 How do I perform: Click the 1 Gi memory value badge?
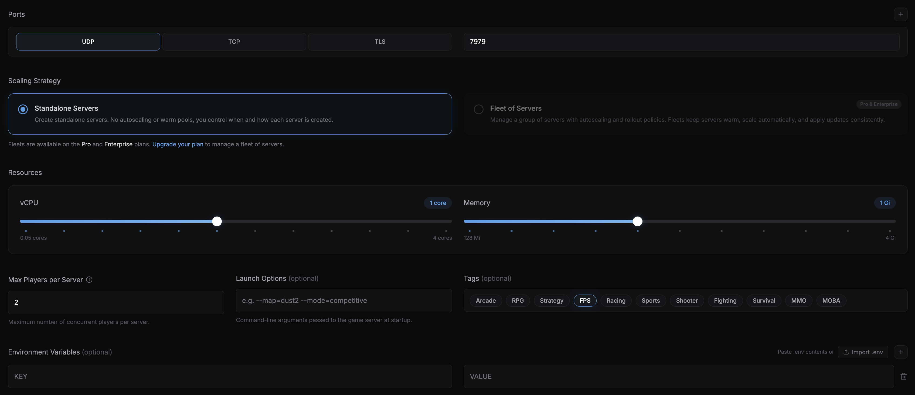click(885, 203)
